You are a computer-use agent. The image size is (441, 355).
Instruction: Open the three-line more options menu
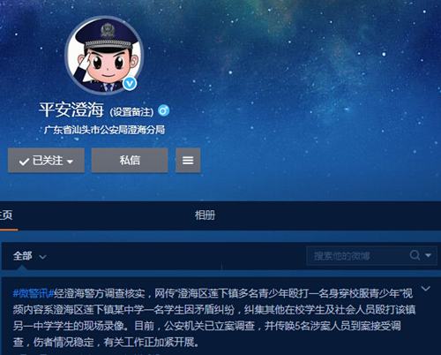(188, 160)
